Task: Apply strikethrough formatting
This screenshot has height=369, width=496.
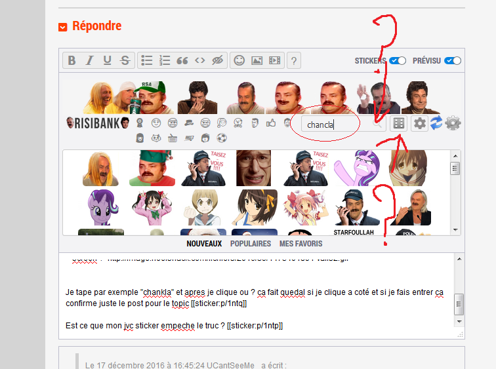Action: click(x=125, y=60)
